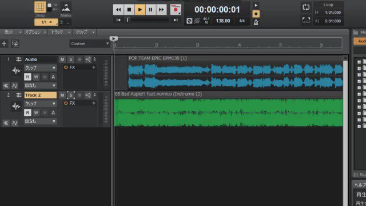Solo the Audio track

[x=71, y=60]
